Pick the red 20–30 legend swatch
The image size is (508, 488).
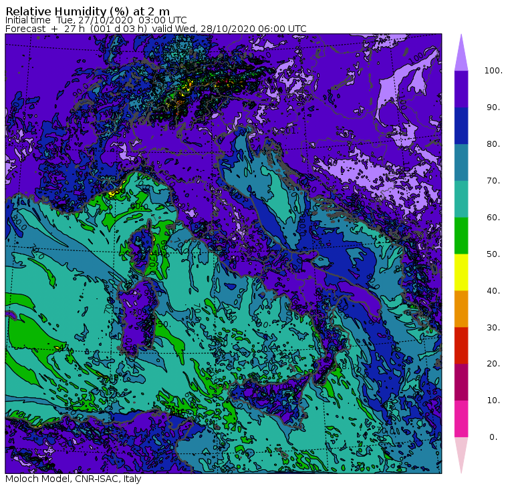pyautogui.click(x=461, y=346)
